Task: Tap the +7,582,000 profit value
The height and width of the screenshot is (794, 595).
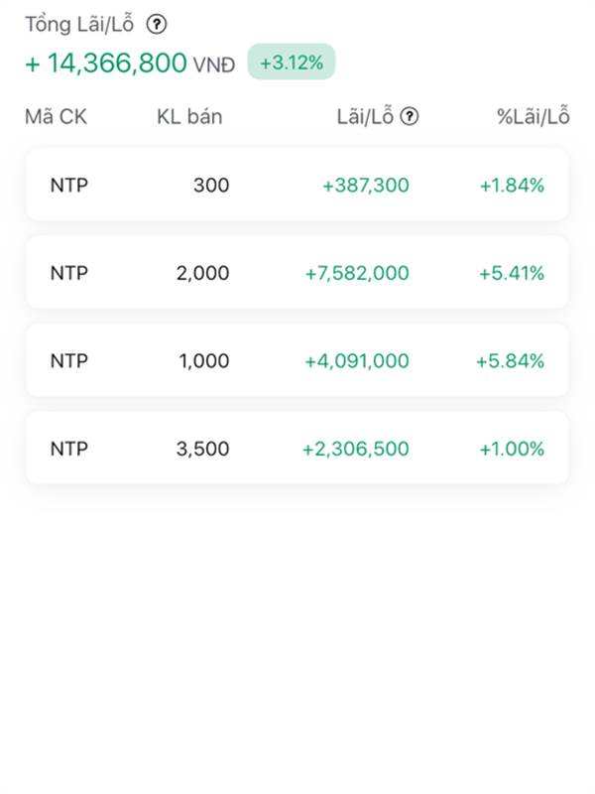Action: (x=357, y=273)
